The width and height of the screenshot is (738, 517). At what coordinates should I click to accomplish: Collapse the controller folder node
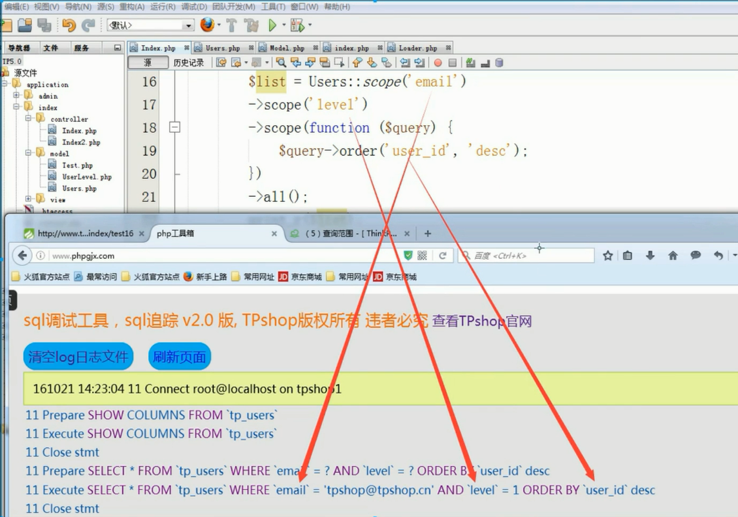(29, 118)
